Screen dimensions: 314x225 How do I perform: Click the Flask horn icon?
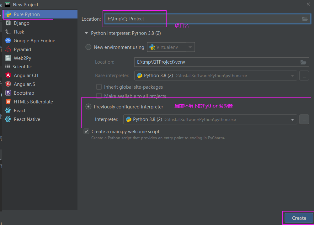(x=8, y=32)
